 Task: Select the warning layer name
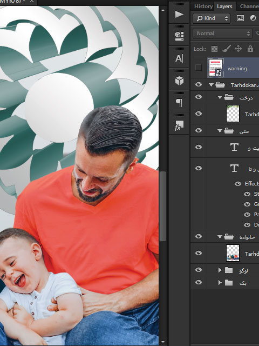[237, 69]
